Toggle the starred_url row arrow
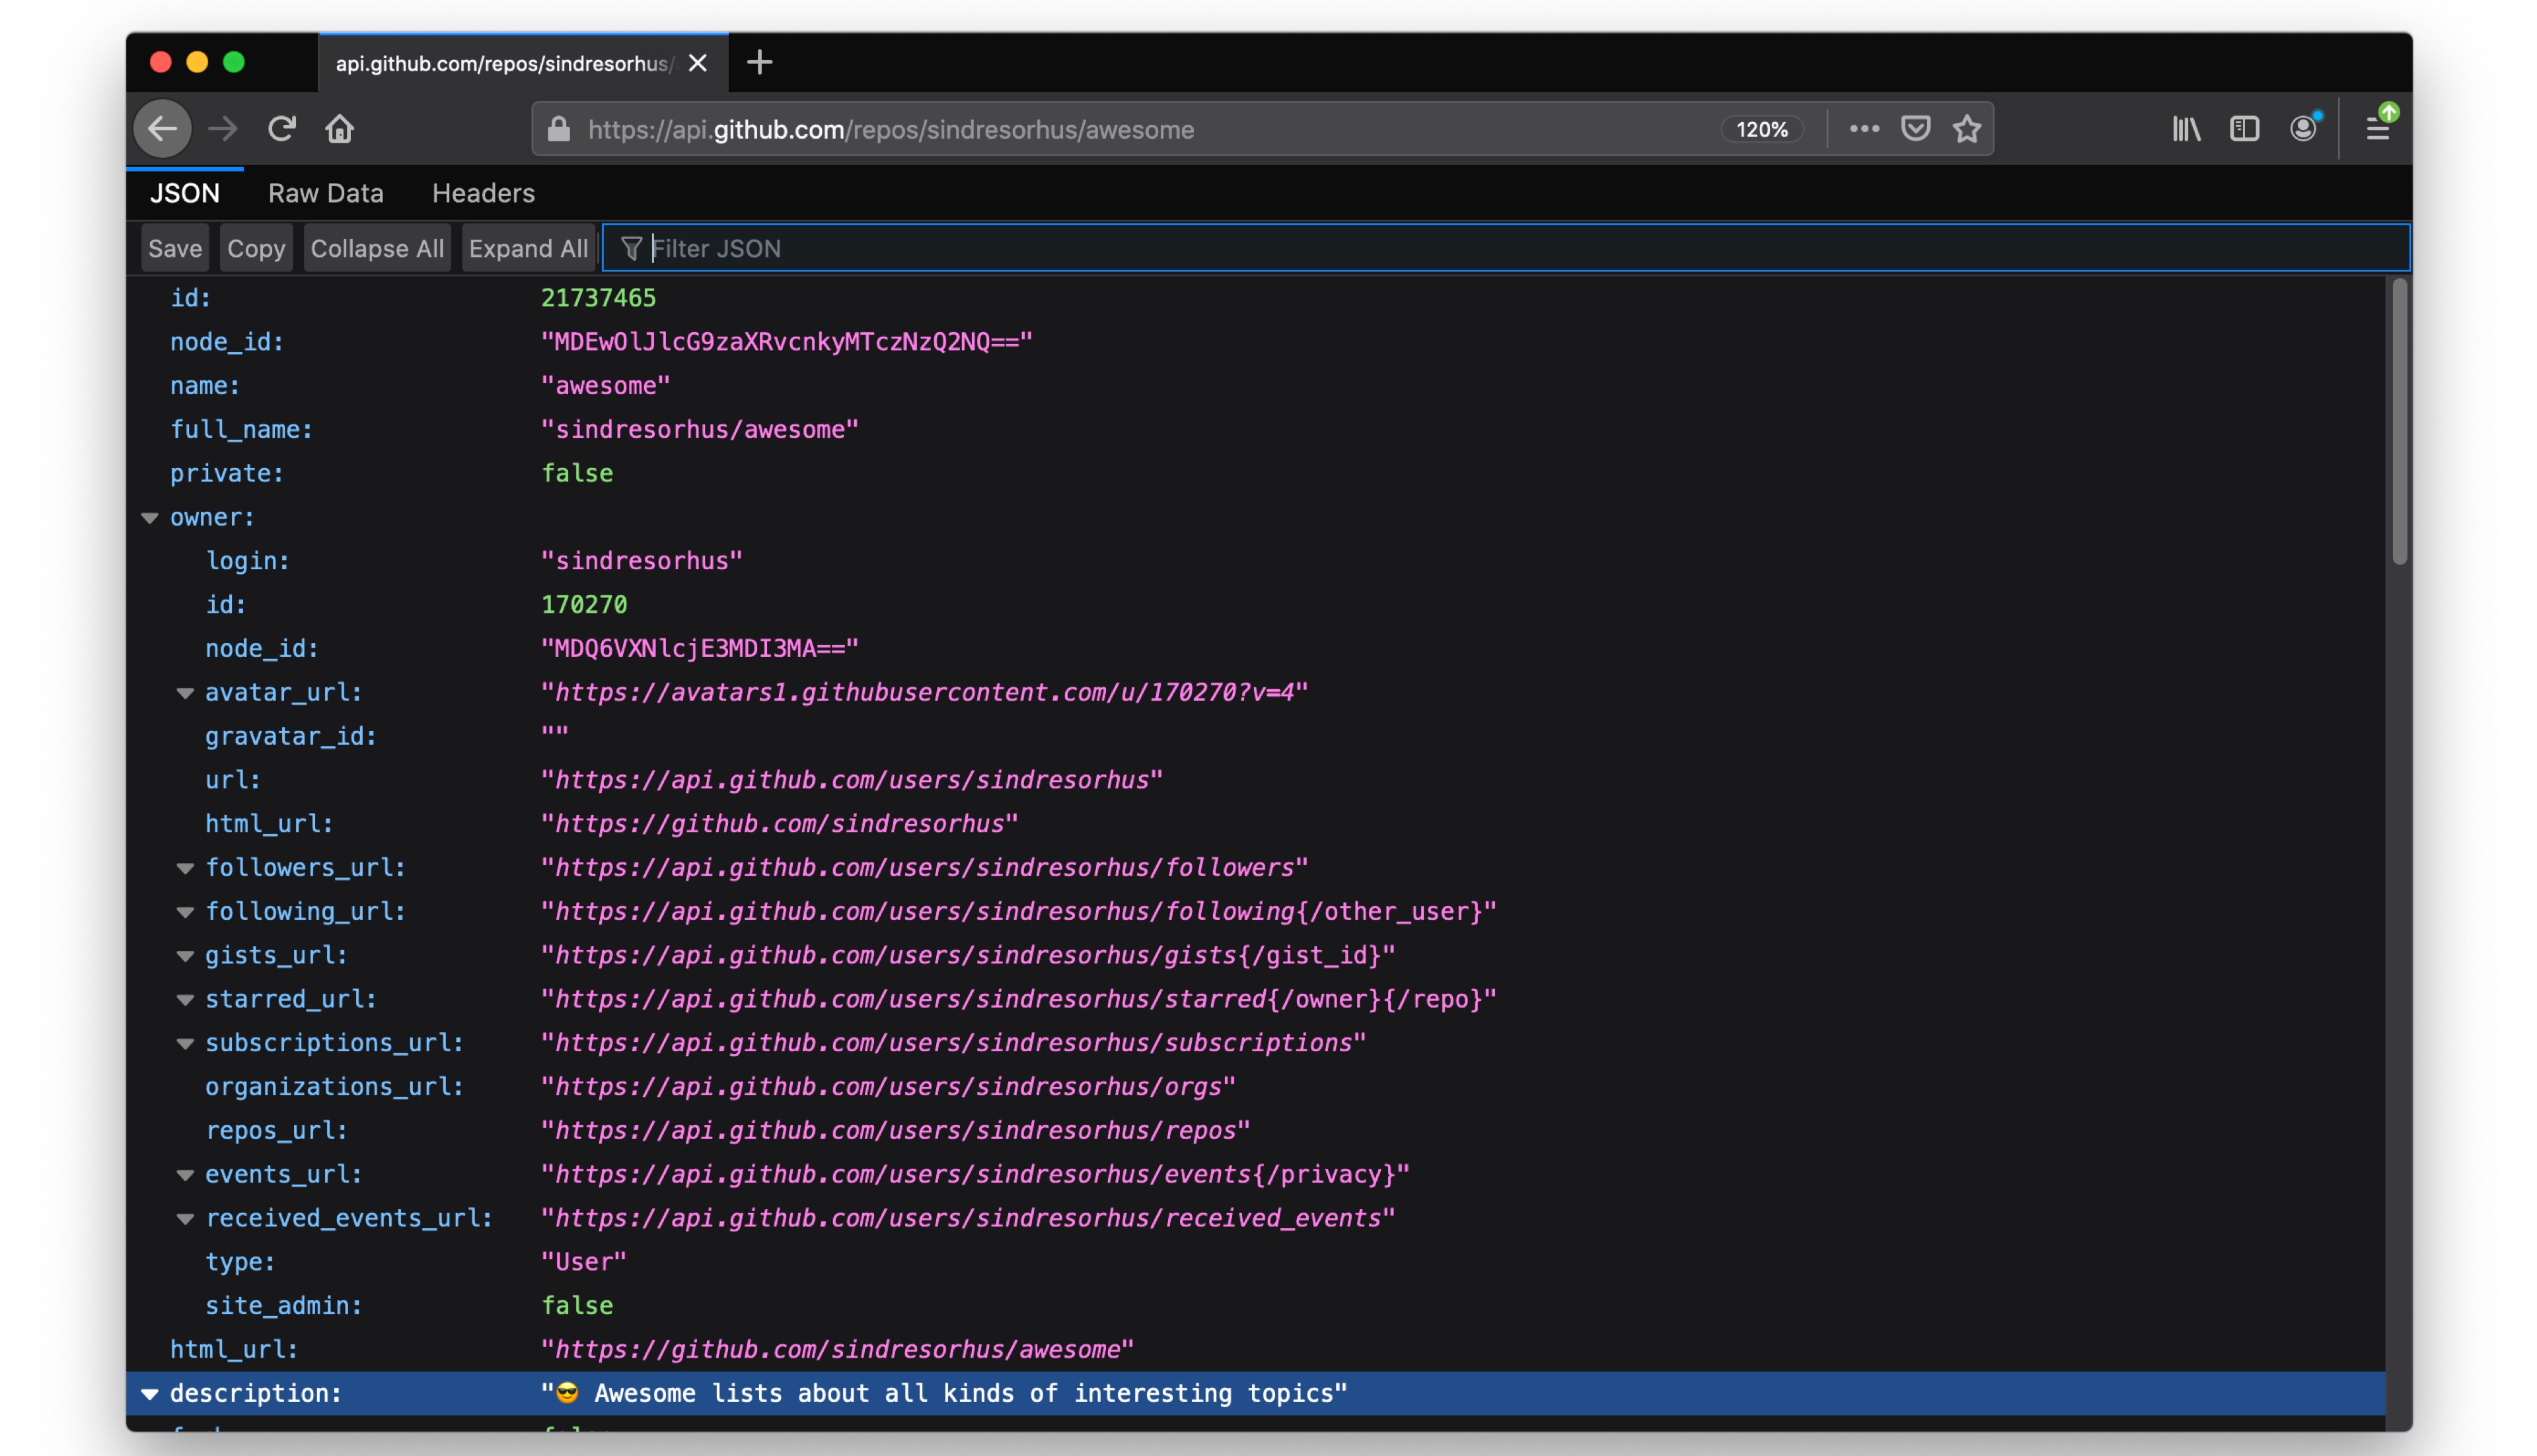2537x1456 pixels. coord(185,999)
